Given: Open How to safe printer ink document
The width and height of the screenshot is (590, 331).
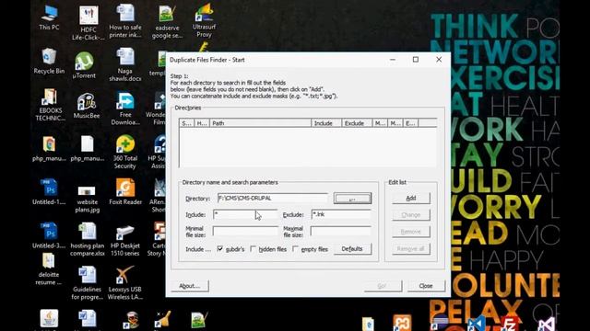Looking at the screenshot, I should pyautogui.click(x=125, y=21).
